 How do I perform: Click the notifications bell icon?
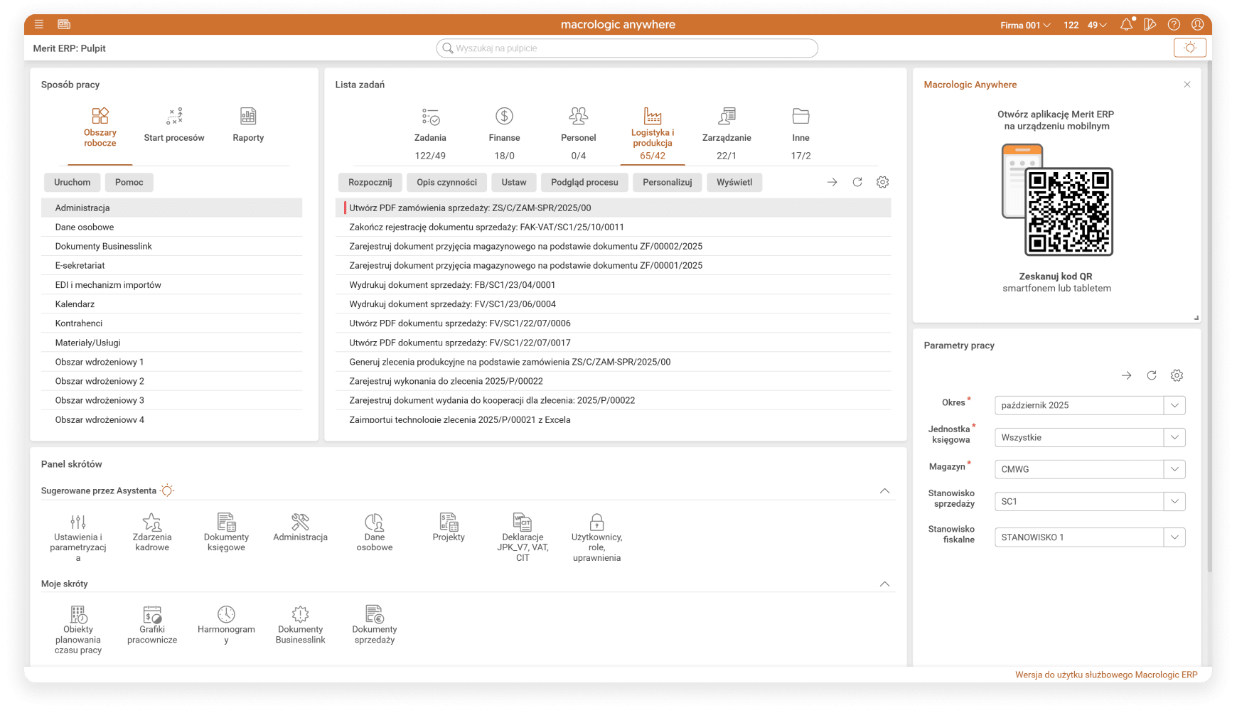point(1126,25)
